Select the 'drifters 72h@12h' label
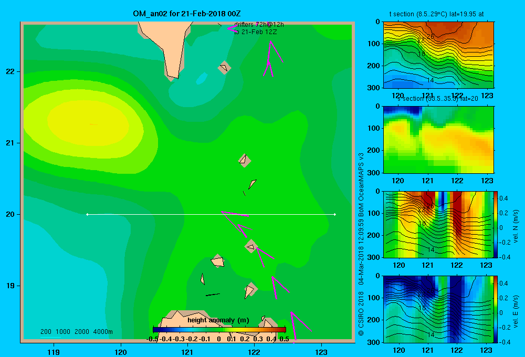 259,25
